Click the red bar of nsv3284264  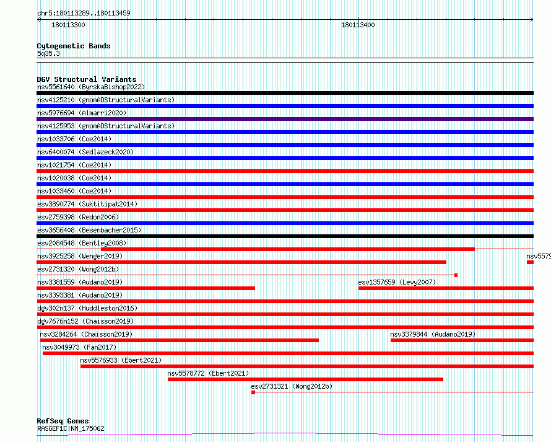coord(179,340)
